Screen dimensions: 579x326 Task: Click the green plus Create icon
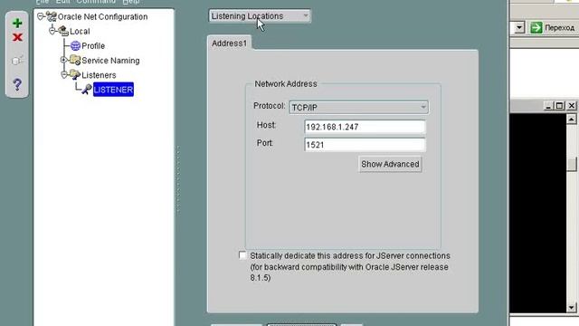coord(17,24)
